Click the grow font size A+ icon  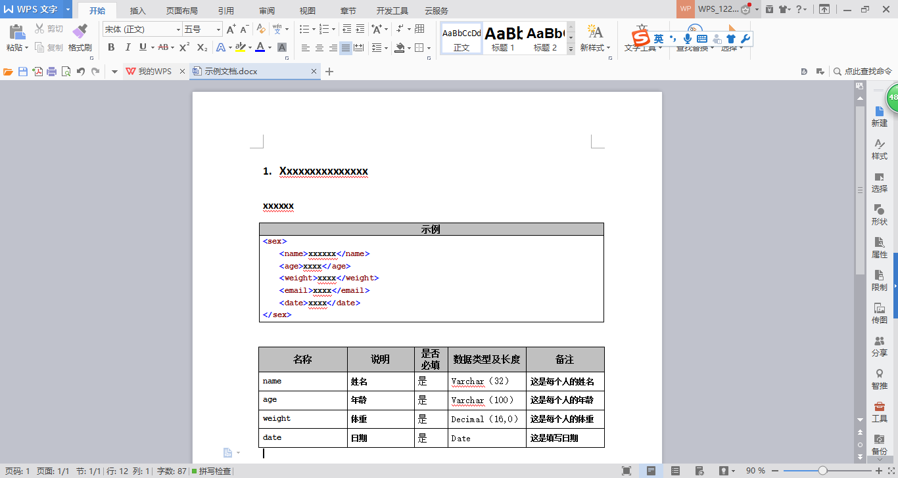[231, 29]
